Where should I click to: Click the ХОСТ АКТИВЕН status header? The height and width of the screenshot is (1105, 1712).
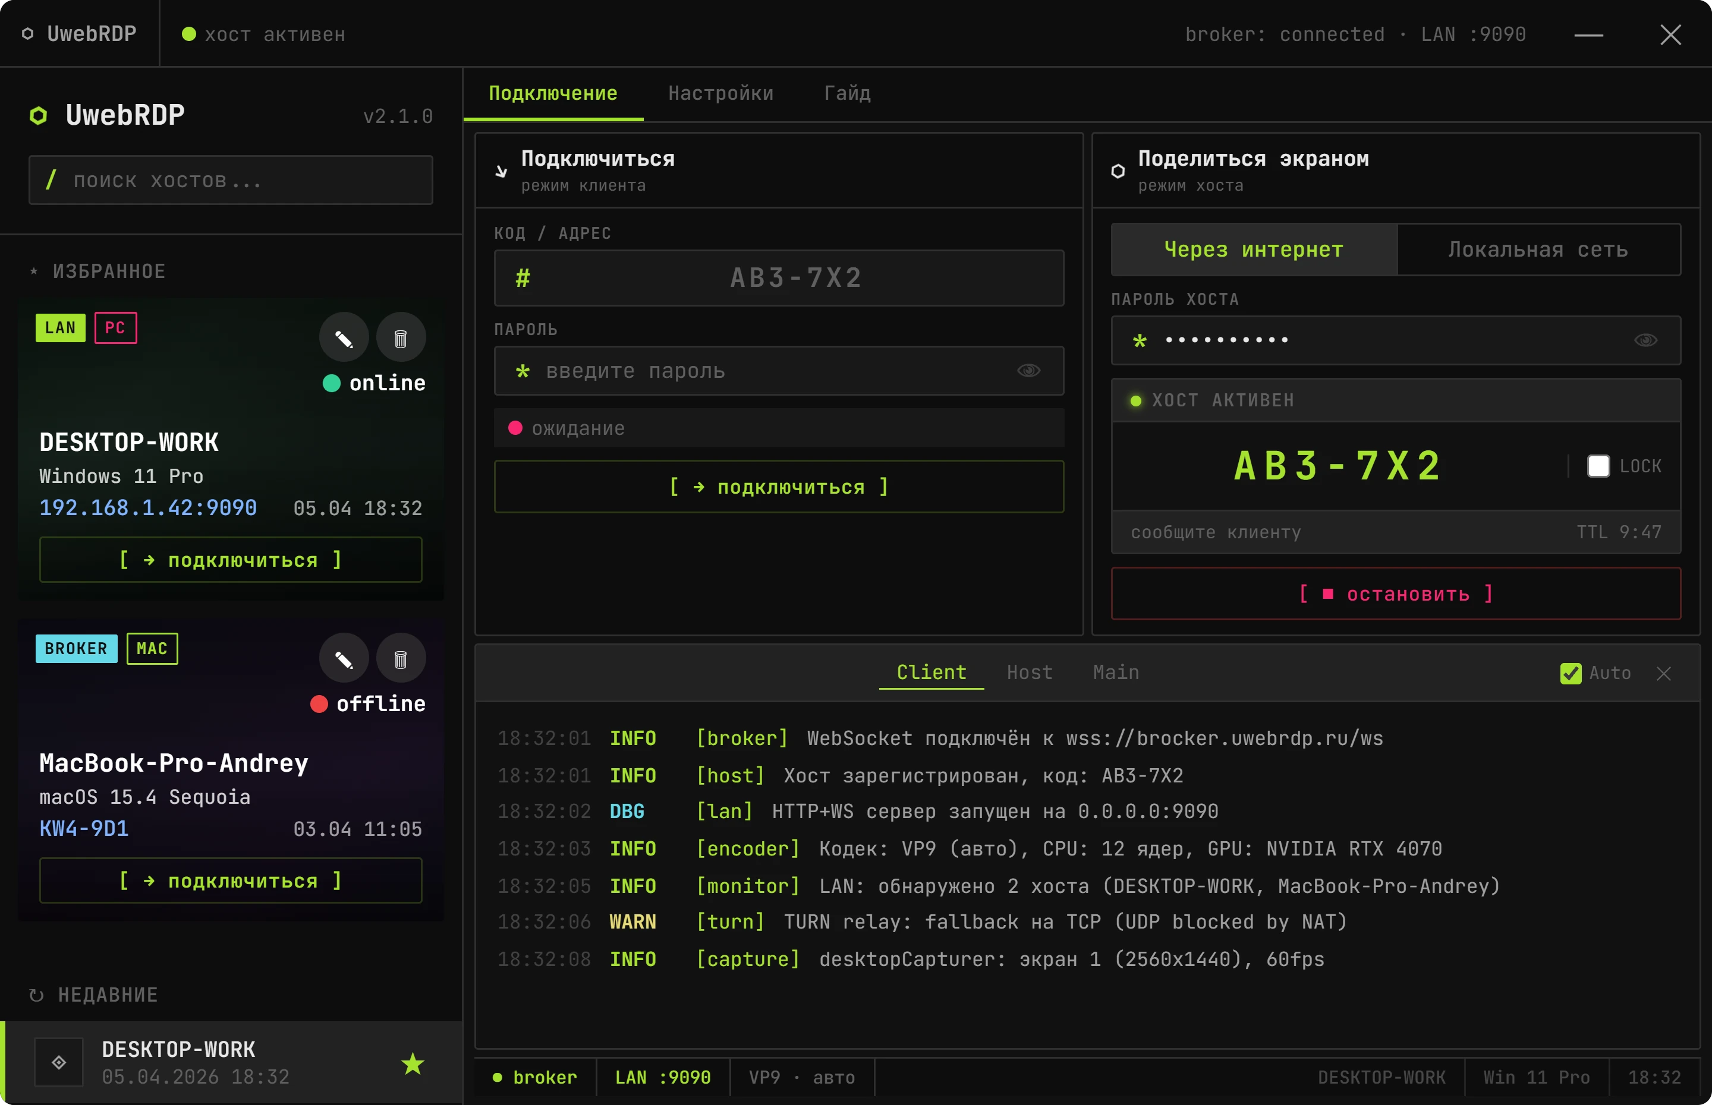coord(1395,400)
